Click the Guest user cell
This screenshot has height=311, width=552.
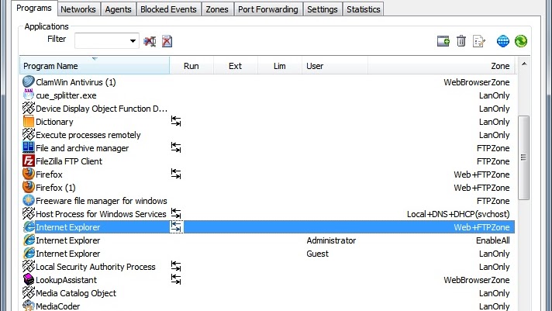tap(317, 254)
